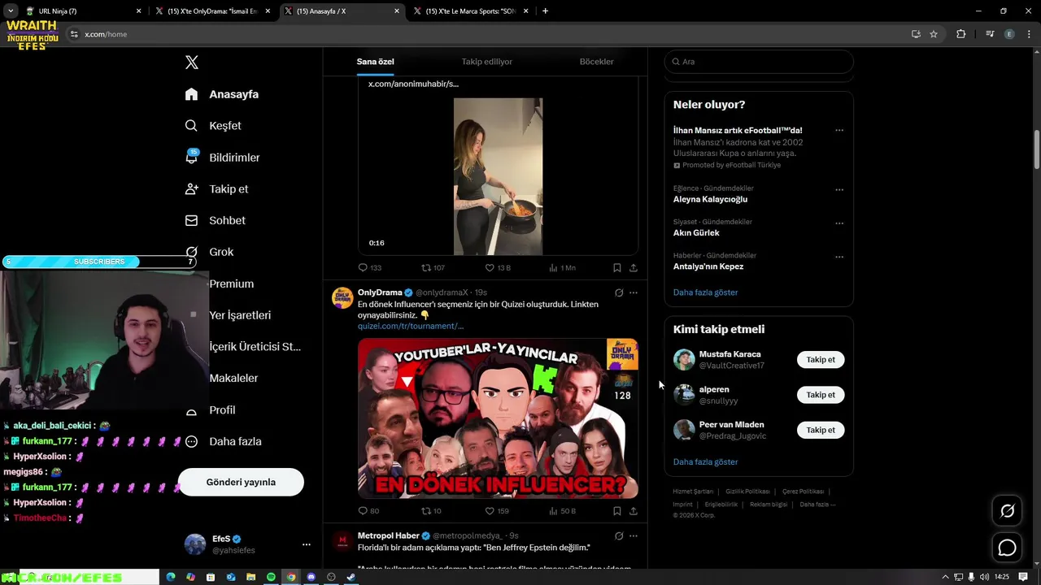This screenshot has height=585, width=1041.
Task: Show more under Neler oluyor
Action: [705, 292]
